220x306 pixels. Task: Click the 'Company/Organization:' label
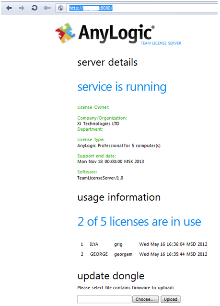(102, 118)
